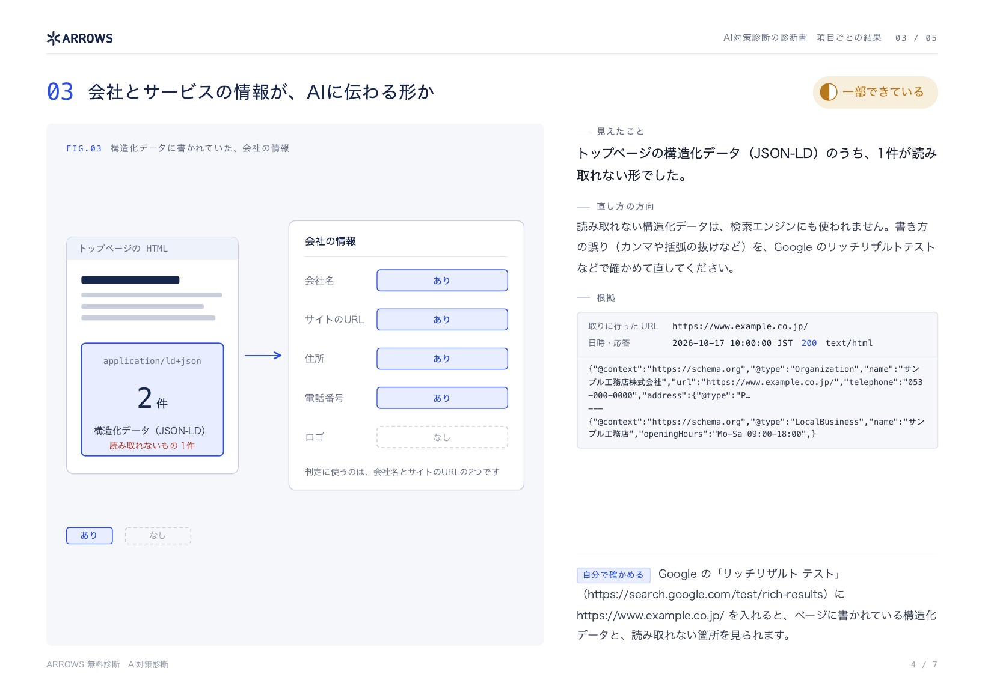The width and height of the screenshot is (985, 695).
Task: Click the 取りに行った URL label
Action: (623, 326)
